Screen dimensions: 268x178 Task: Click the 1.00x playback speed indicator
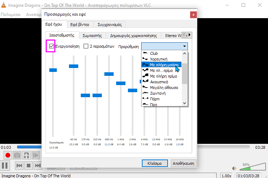[226, 176]
